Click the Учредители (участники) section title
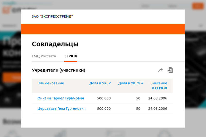Image resolution: width=206 pixels, height=137 pixels. click(58, 70)
